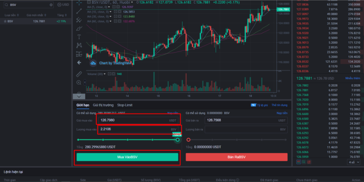Remove the Volume (20) indicator

[113, 74]
